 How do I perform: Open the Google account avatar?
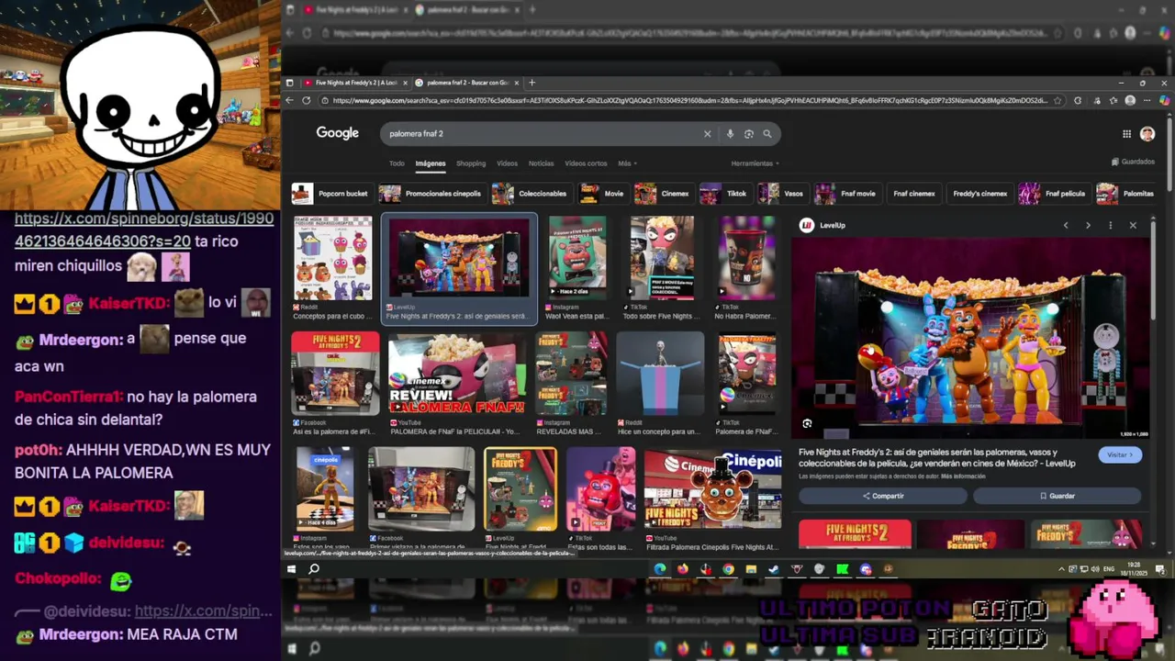point(1147,134)
